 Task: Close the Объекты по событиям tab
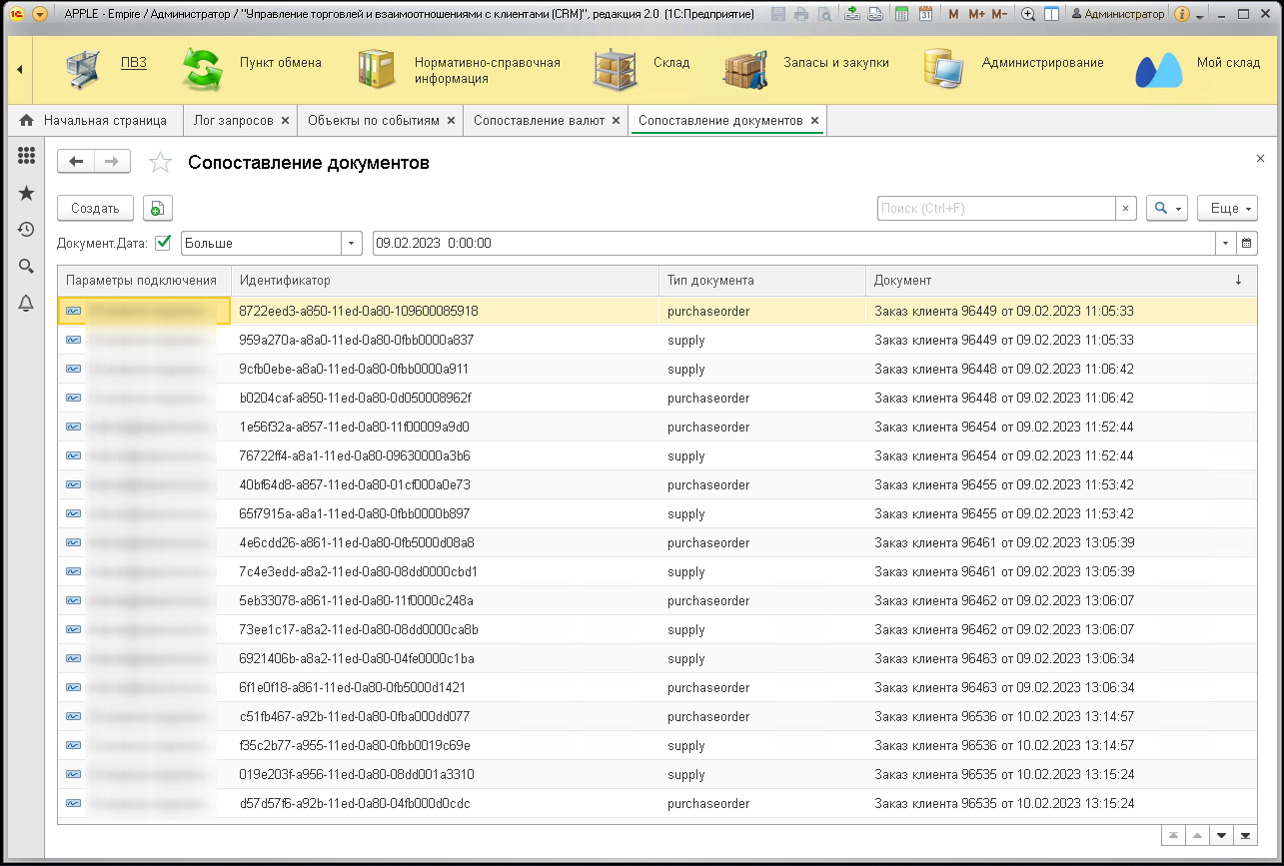[x=451, y=120]
